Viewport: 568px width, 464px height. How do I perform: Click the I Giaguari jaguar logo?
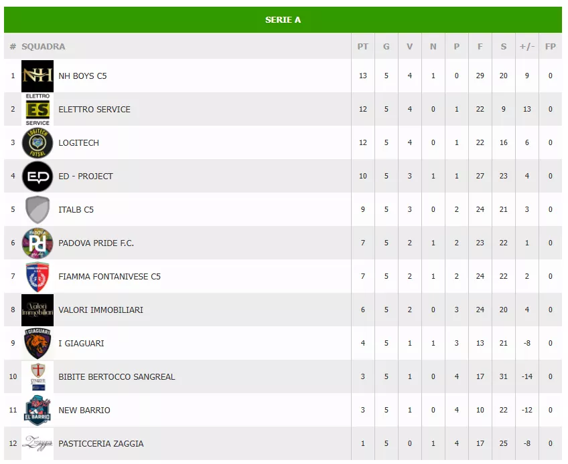tap(38, 343)
